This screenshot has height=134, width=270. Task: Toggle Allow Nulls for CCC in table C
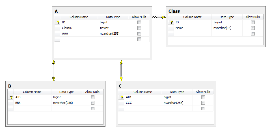click(x=203, y=103)
